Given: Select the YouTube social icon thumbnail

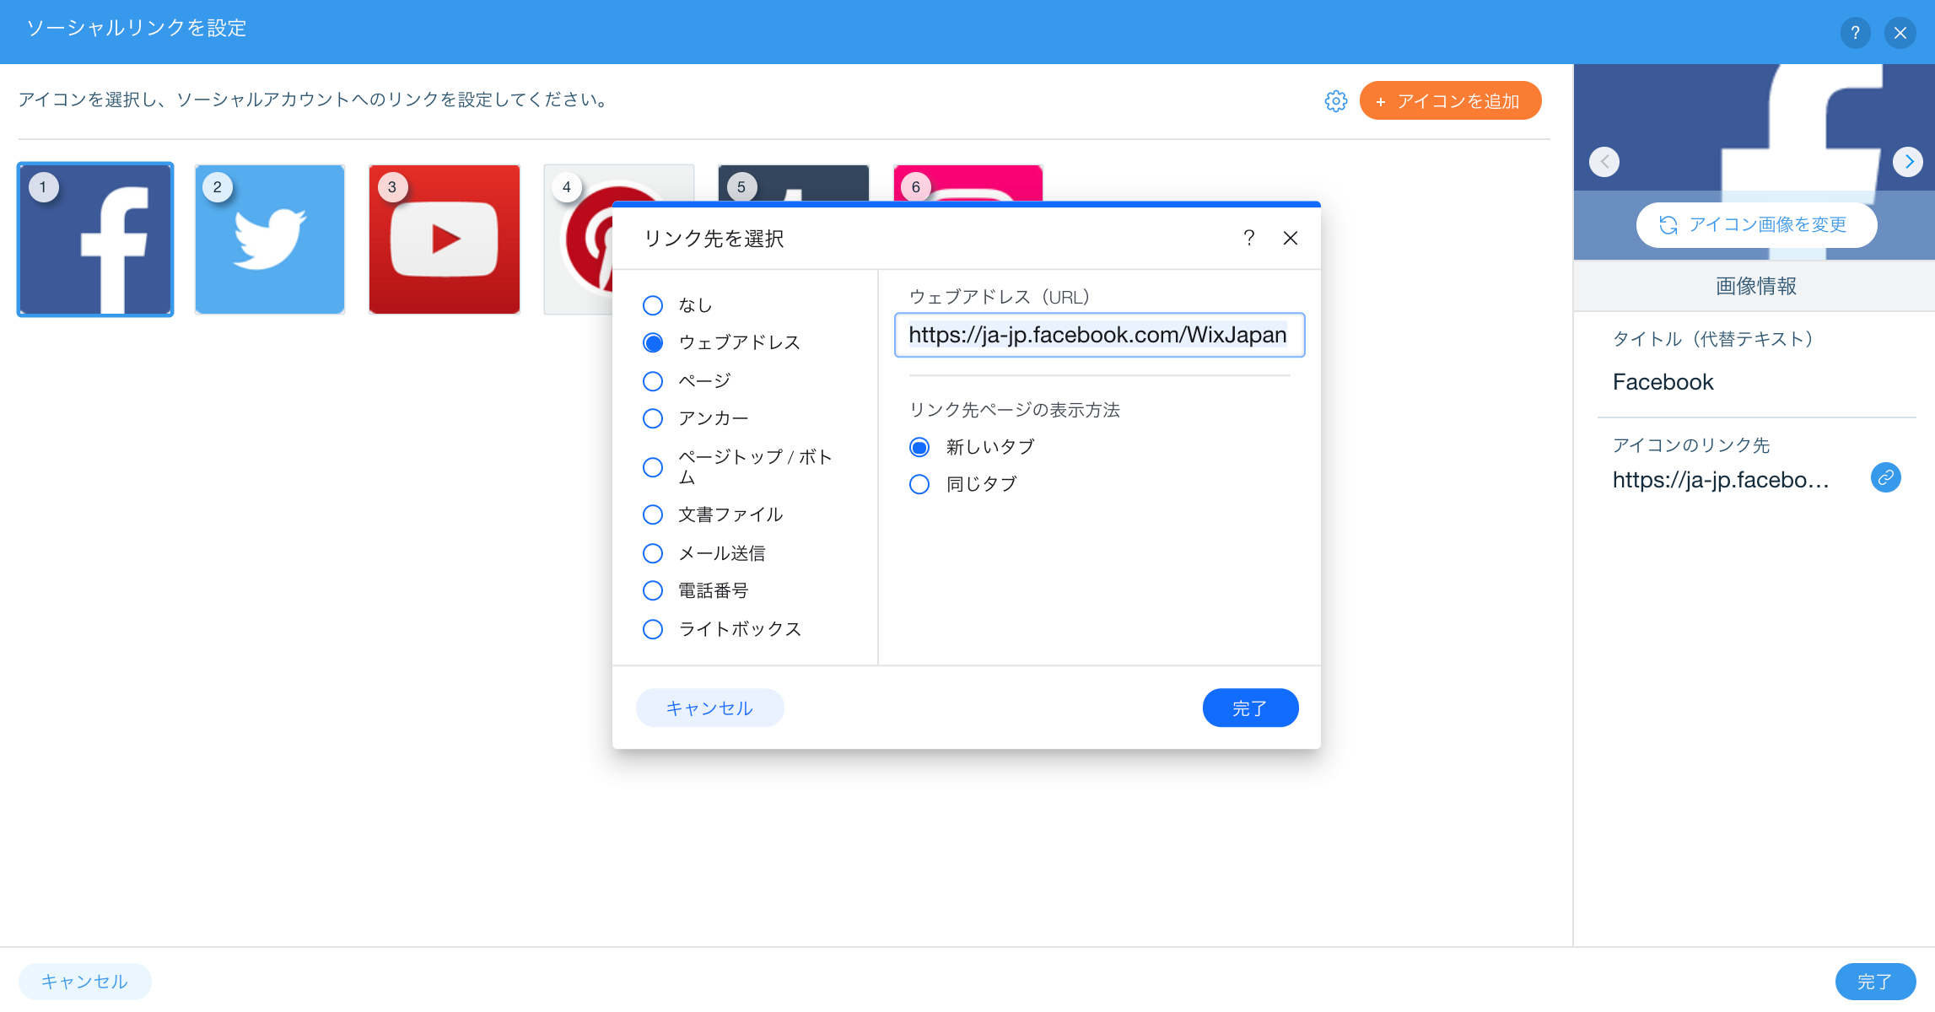Looking at the screenshot, I should 445,240.
